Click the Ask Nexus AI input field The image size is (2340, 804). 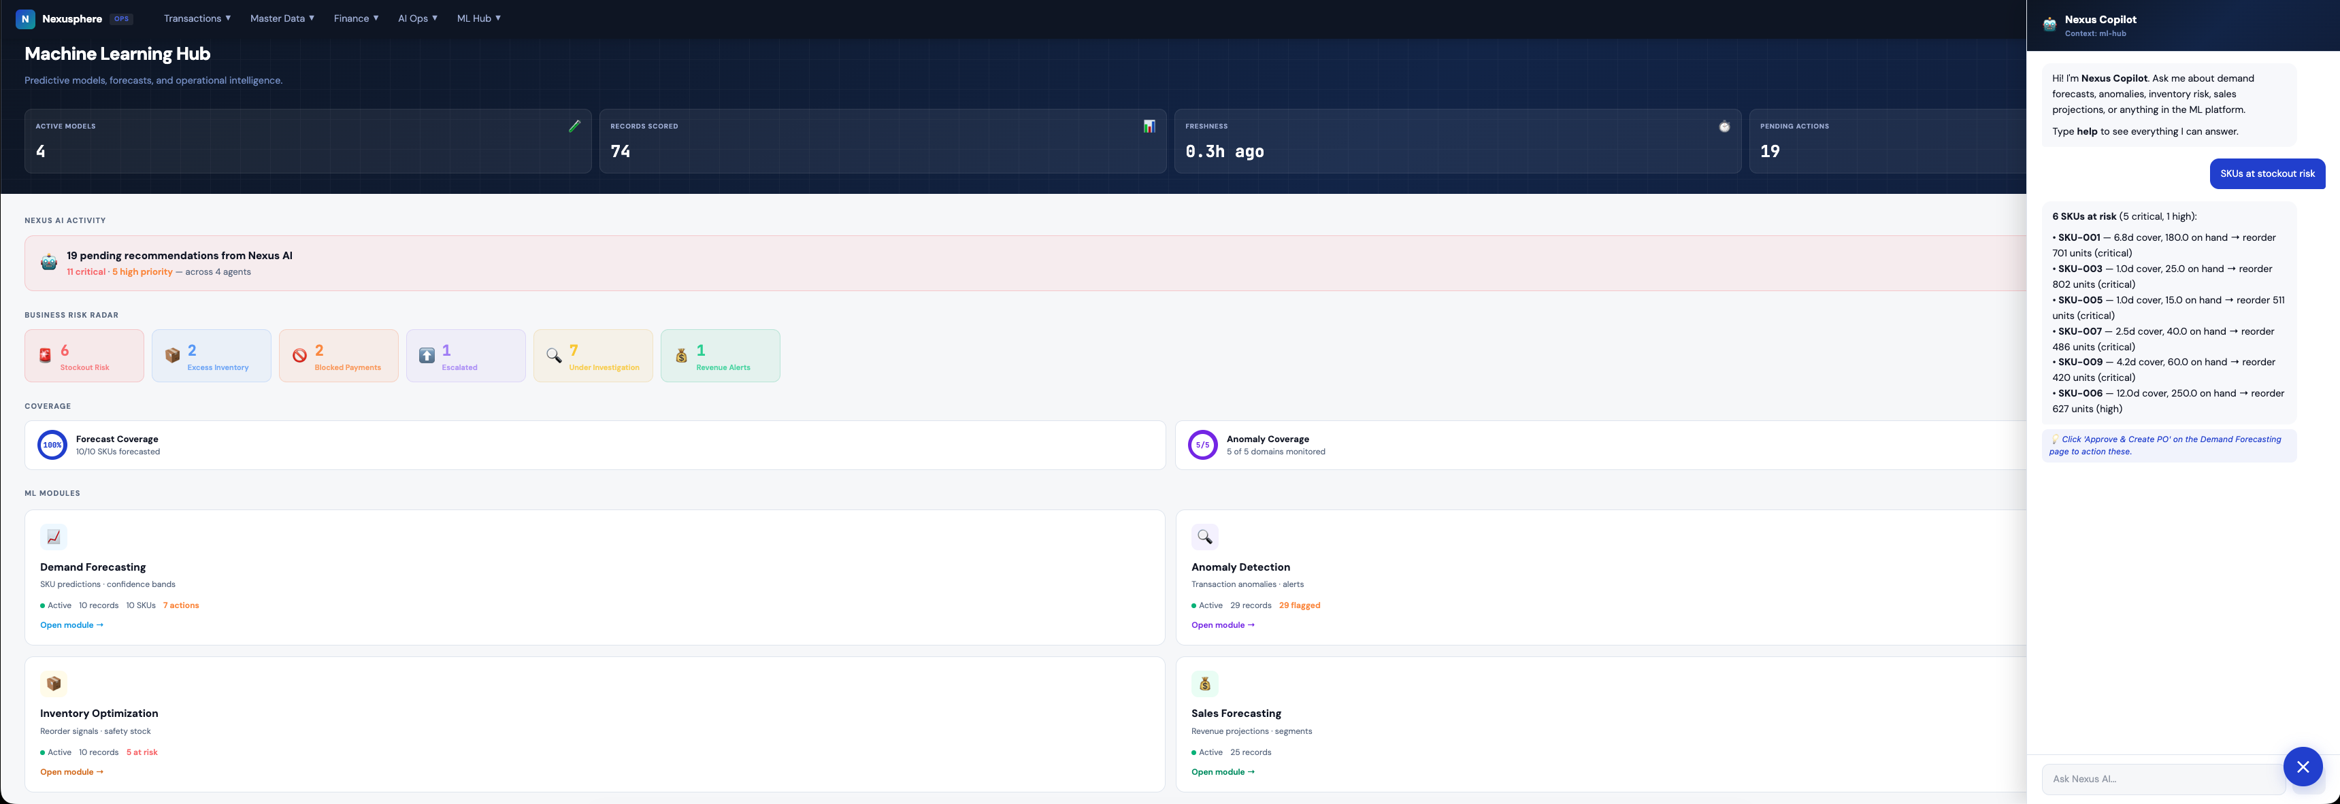(x=2162, y=779)
